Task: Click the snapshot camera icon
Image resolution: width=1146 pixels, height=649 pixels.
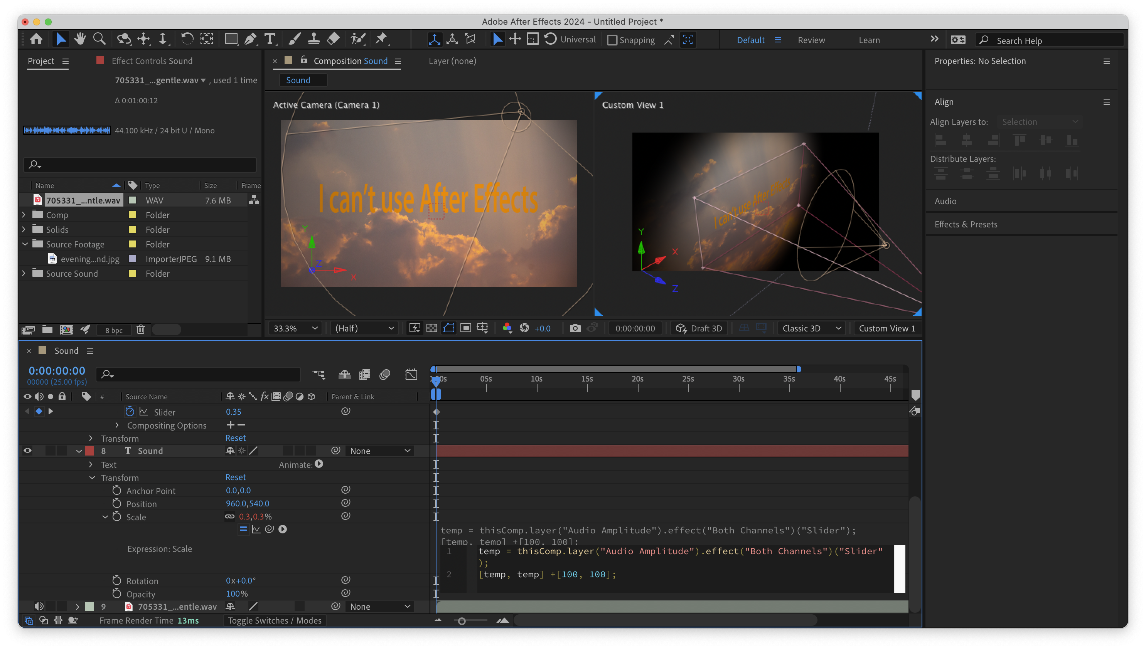Action: (575, 328)
